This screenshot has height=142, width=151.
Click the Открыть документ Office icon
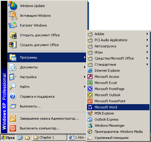(x=13, y=35)
